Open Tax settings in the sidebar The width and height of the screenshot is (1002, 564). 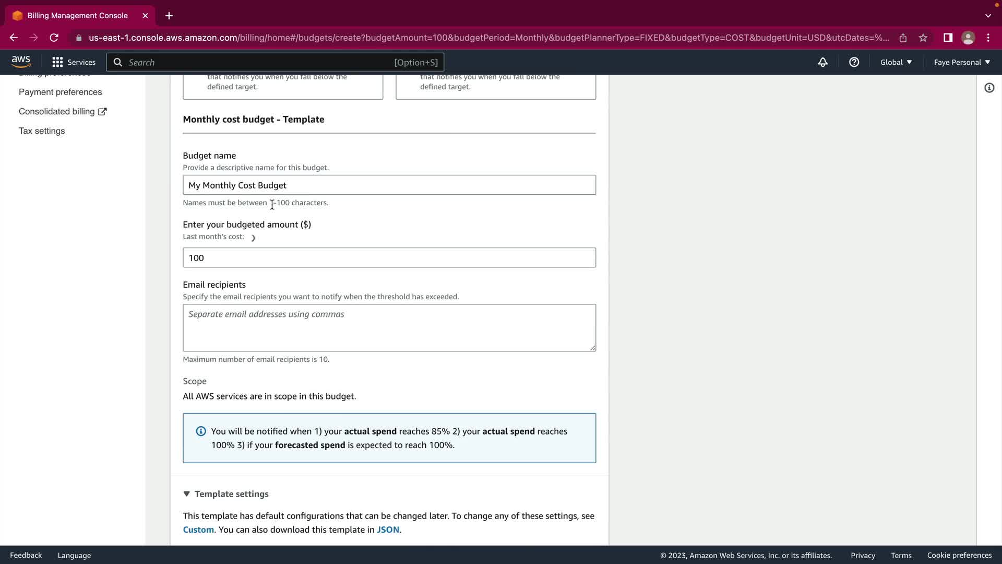pyautogui.click(x=42, y=131)
